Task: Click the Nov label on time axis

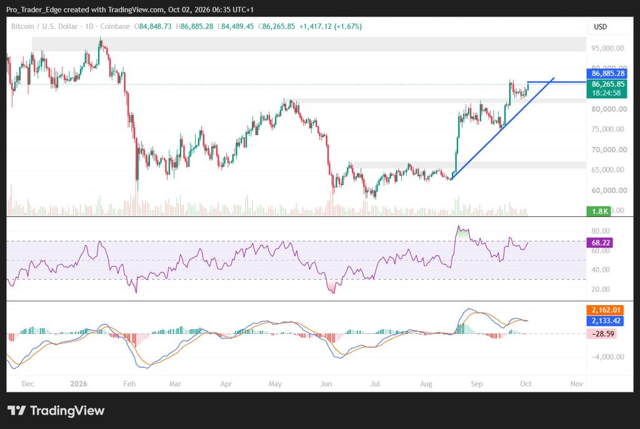Action: tap(576, 383)
